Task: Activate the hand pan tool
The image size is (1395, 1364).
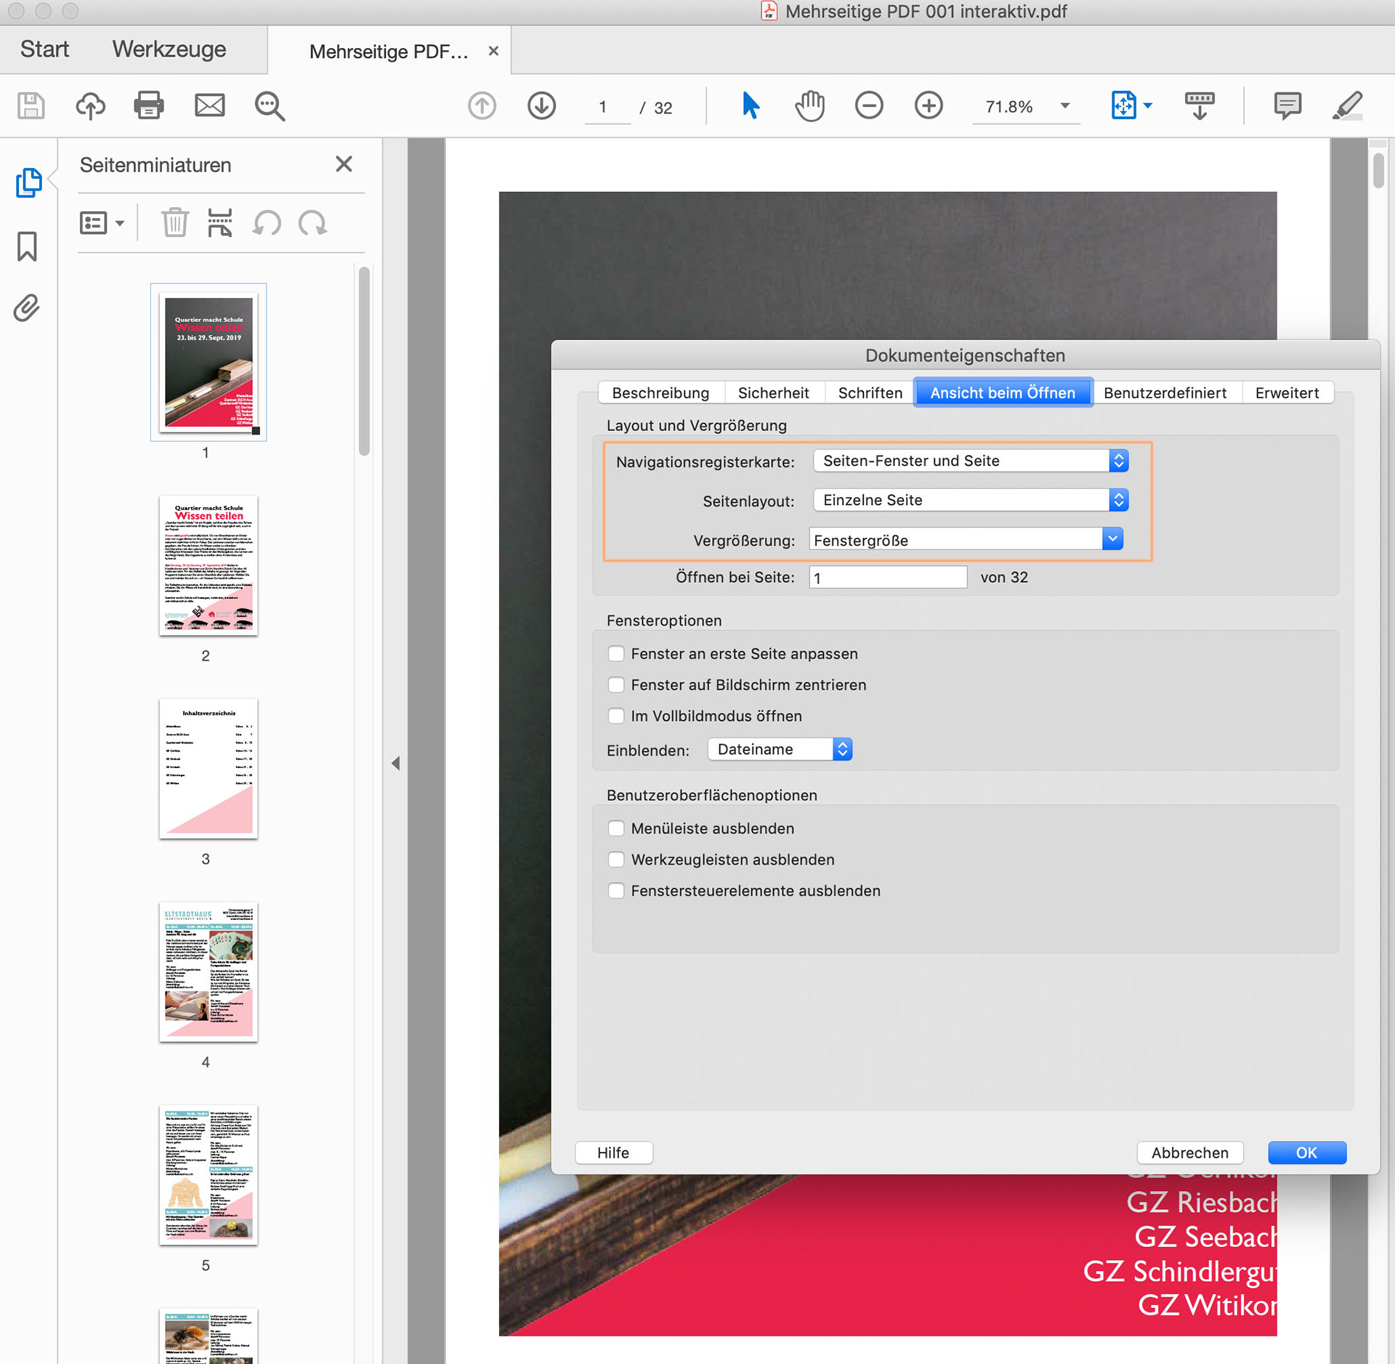Action: coord(809,106)
